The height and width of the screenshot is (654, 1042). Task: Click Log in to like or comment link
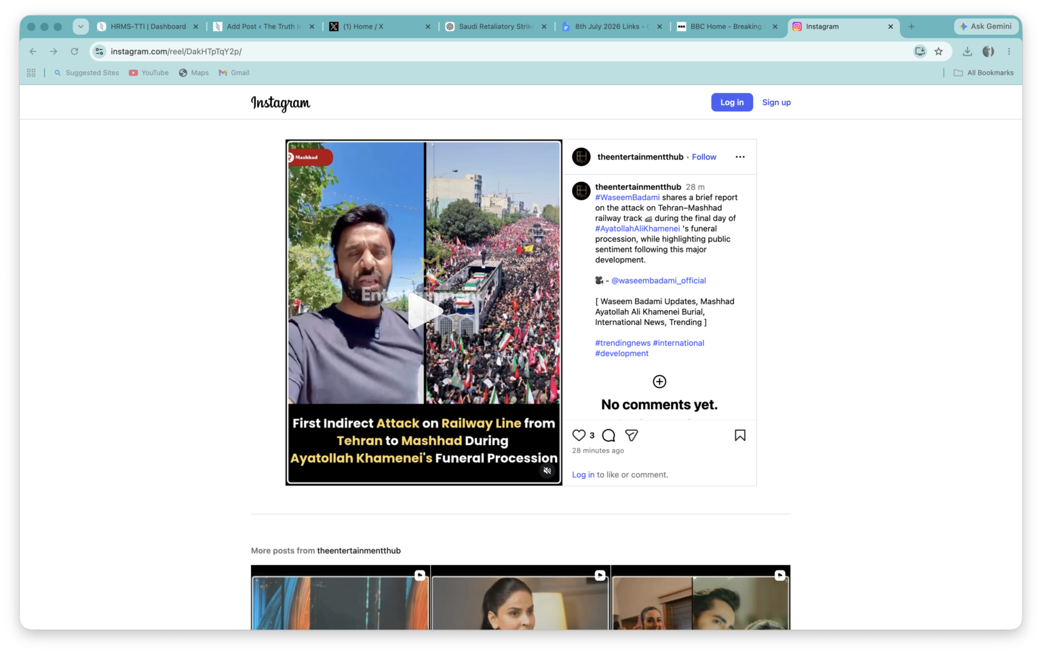583,475
